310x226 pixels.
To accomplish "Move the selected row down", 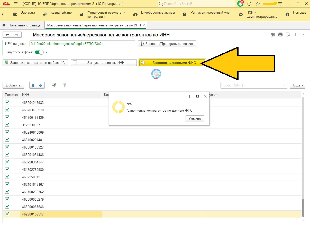I will pyautogui.click(x=41, y=85).
